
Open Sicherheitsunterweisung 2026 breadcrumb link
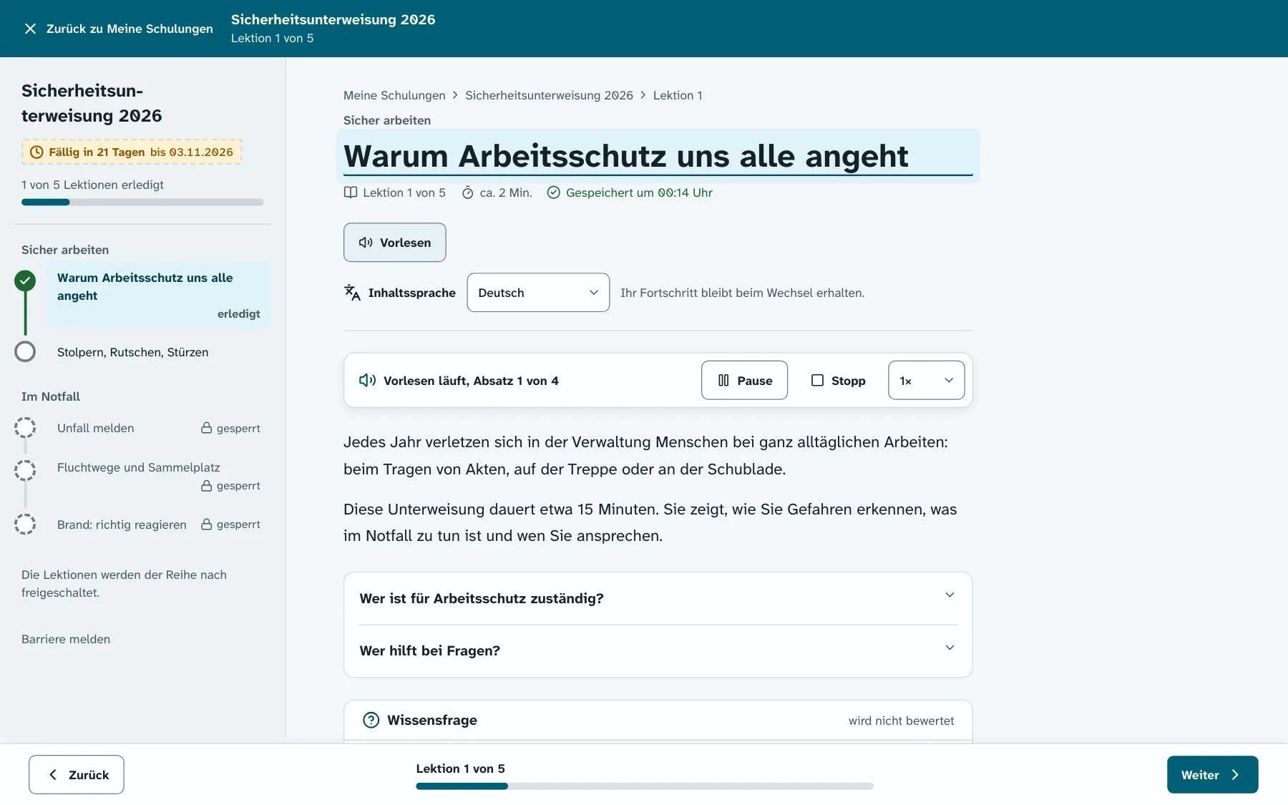coord(549,95)
